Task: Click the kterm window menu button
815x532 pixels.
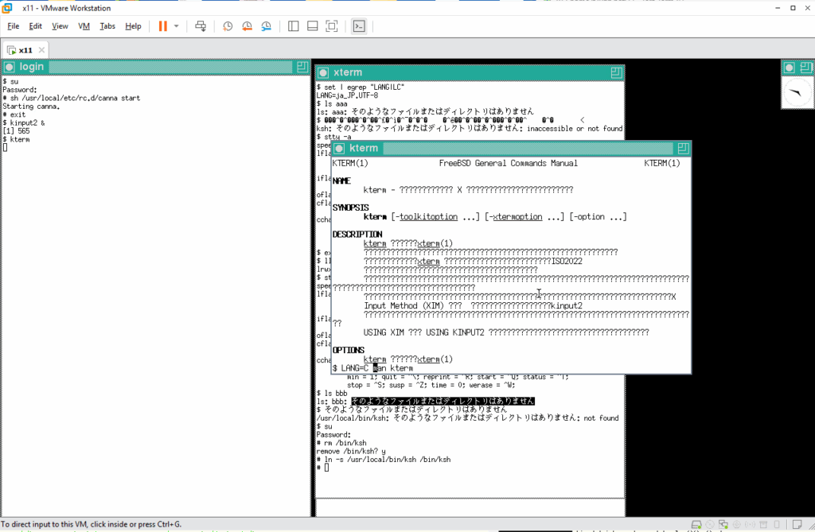Action: [x=339, y=149]
